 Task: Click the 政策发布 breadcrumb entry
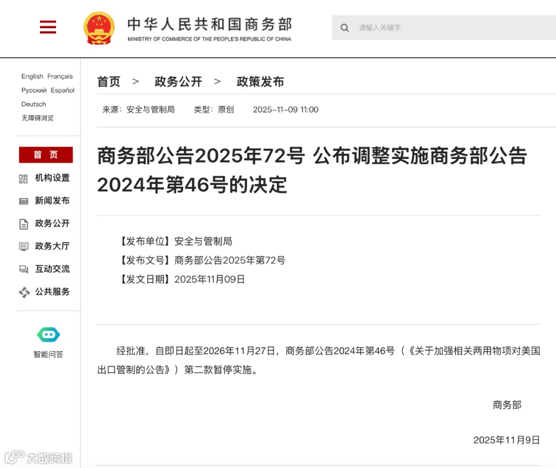click(259, 81)
